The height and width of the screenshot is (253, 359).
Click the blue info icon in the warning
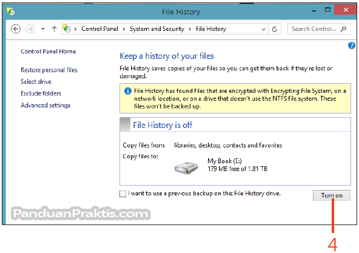128,91
